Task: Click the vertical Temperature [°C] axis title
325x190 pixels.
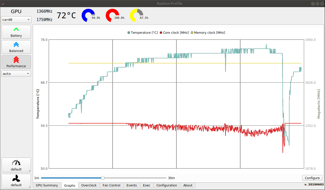Action: click(x=38, y=104)
